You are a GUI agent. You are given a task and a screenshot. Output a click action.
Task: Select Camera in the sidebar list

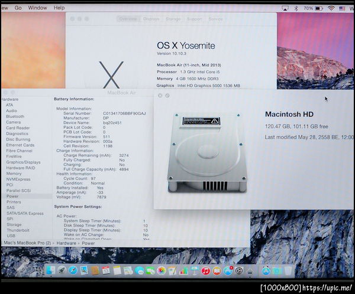pos(14,122)
